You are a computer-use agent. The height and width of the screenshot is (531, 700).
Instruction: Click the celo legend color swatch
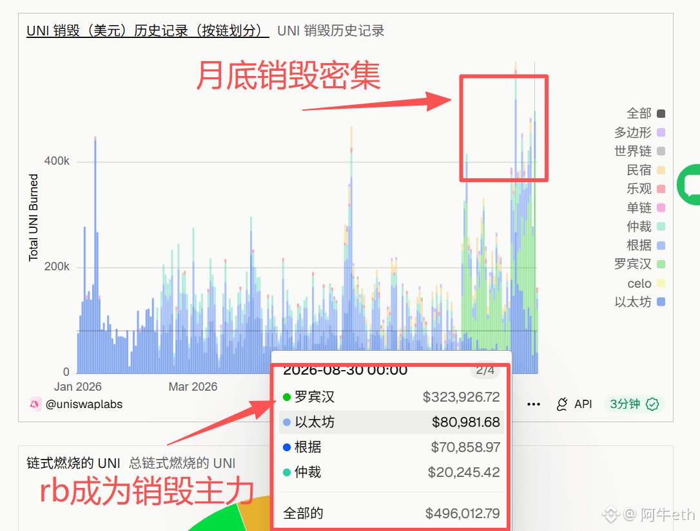click(661, 283)
